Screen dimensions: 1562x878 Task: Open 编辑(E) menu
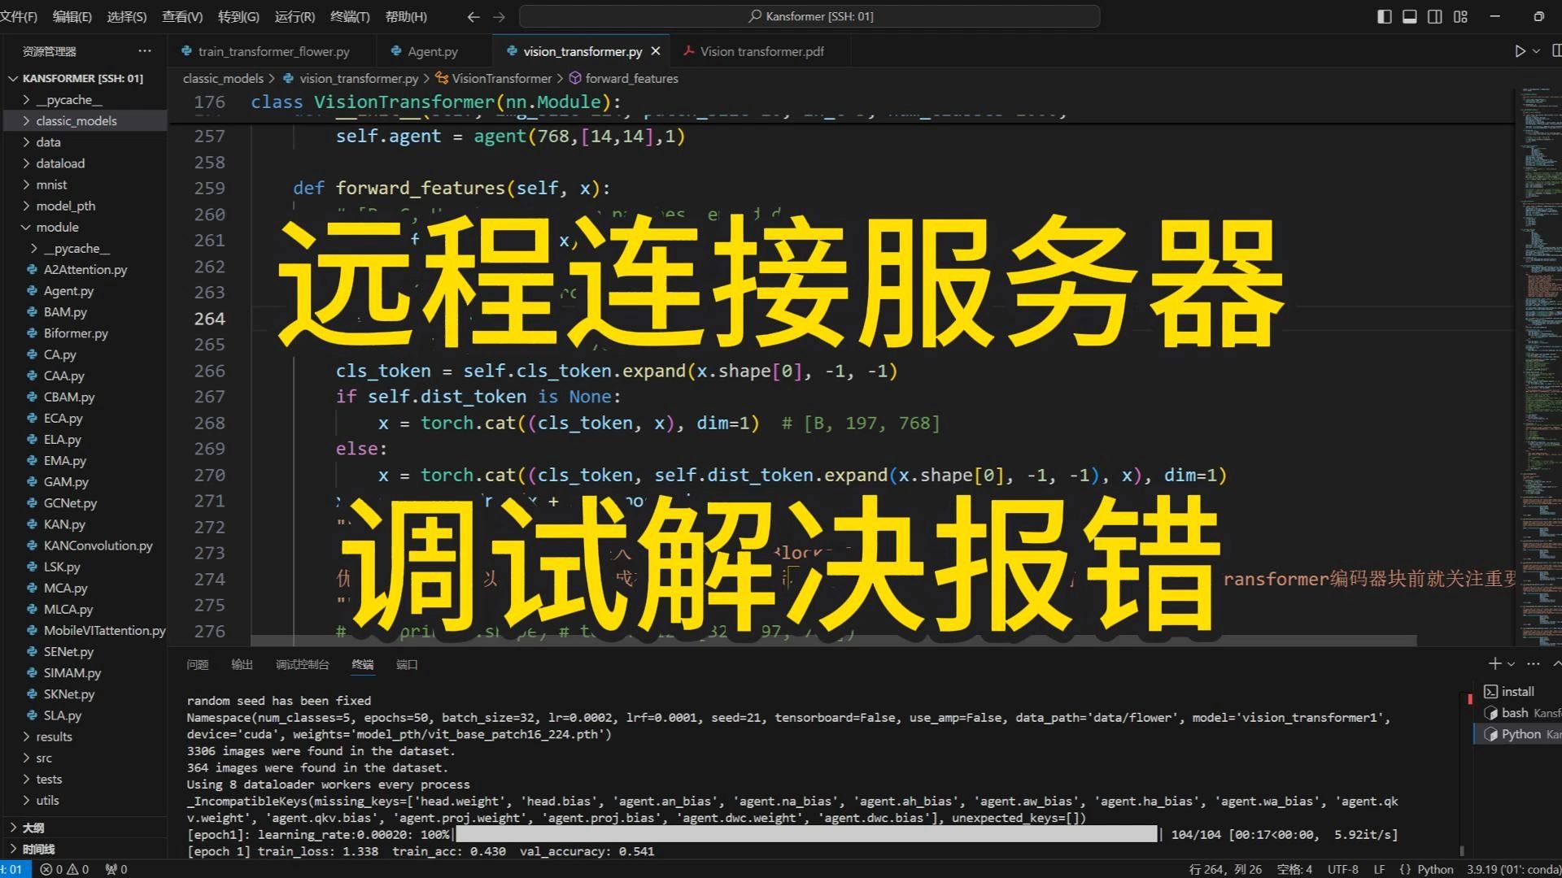[x=72, y=16]
